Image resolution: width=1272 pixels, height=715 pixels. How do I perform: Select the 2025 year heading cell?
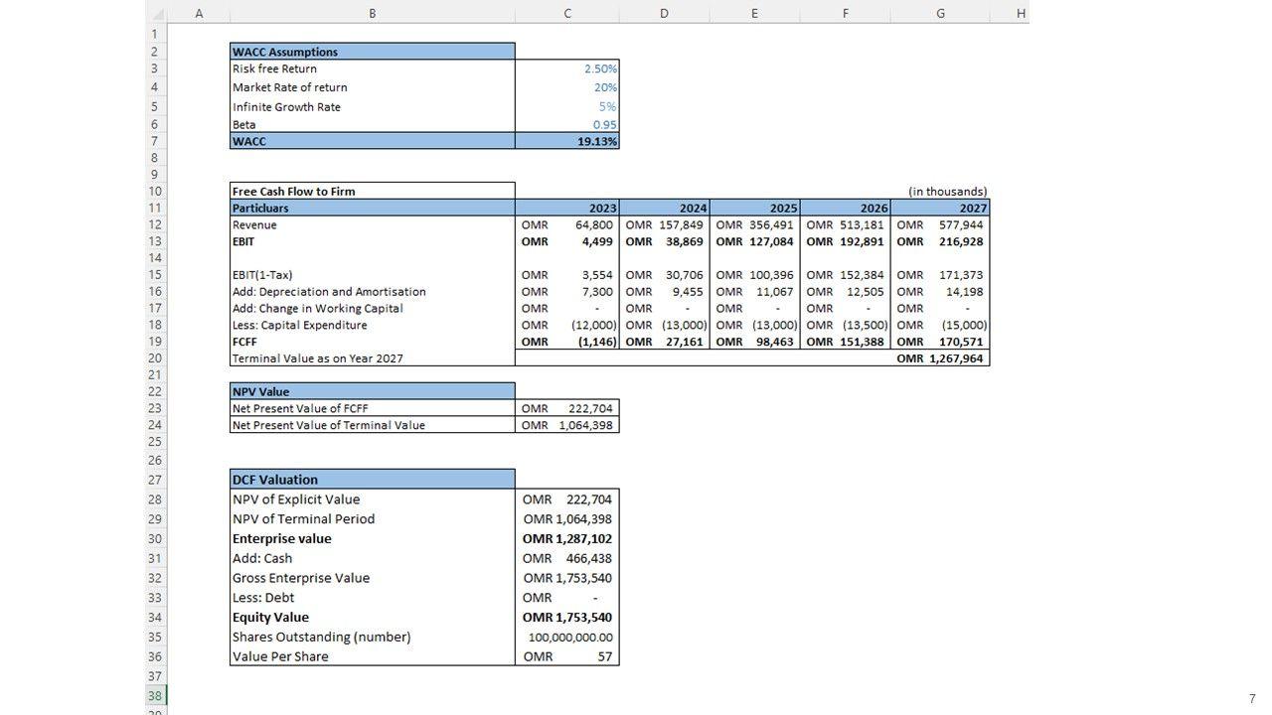click(754, 208)
